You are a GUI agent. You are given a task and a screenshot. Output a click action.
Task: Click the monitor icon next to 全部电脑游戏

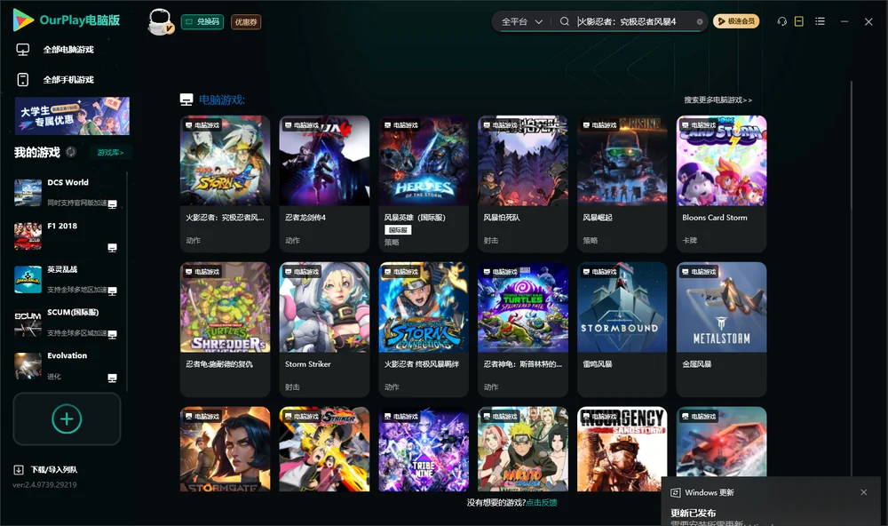point(23,50)
